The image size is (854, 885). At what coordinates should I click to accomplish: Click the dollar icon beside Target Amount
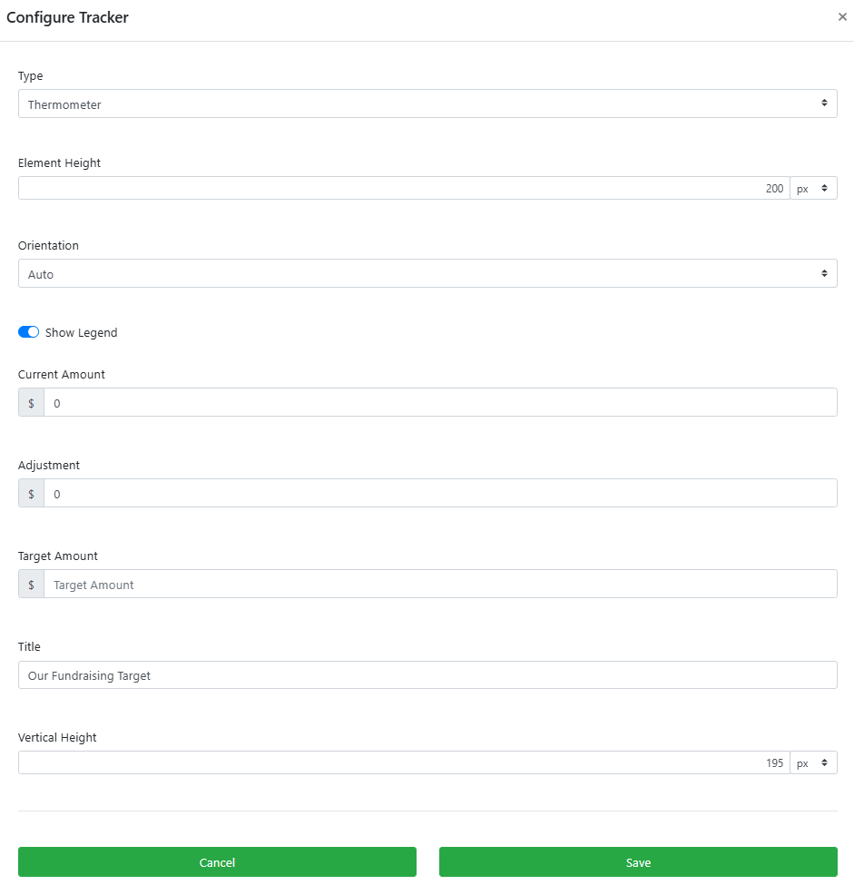(31, 585)
